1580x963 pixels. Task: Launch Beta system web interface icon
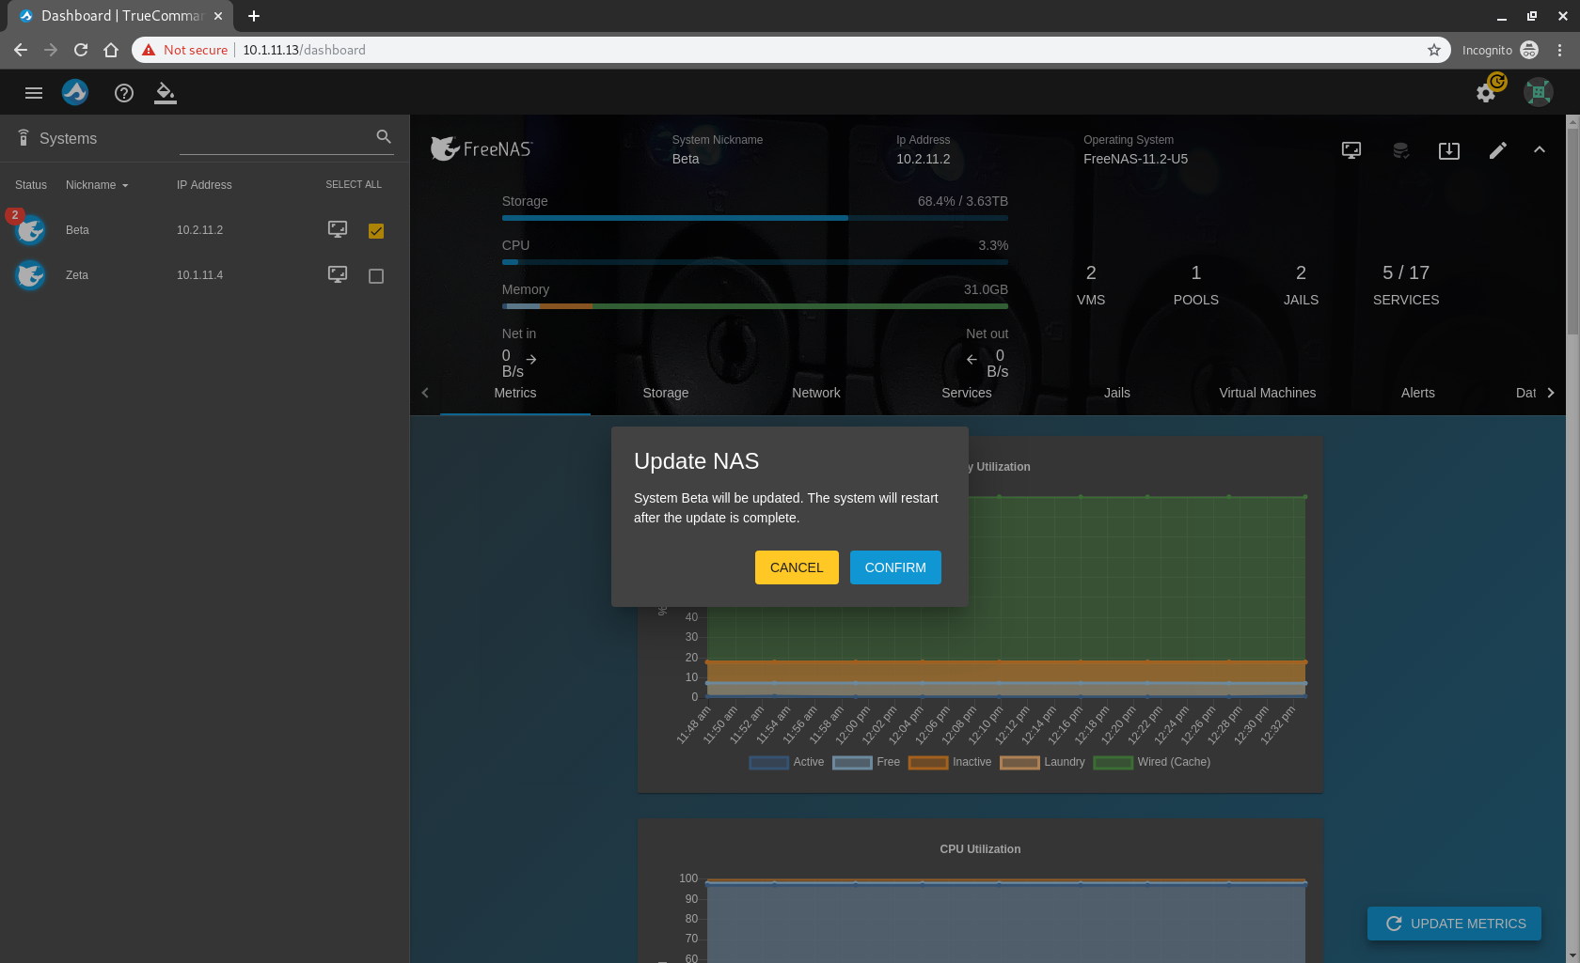point(338,229)
